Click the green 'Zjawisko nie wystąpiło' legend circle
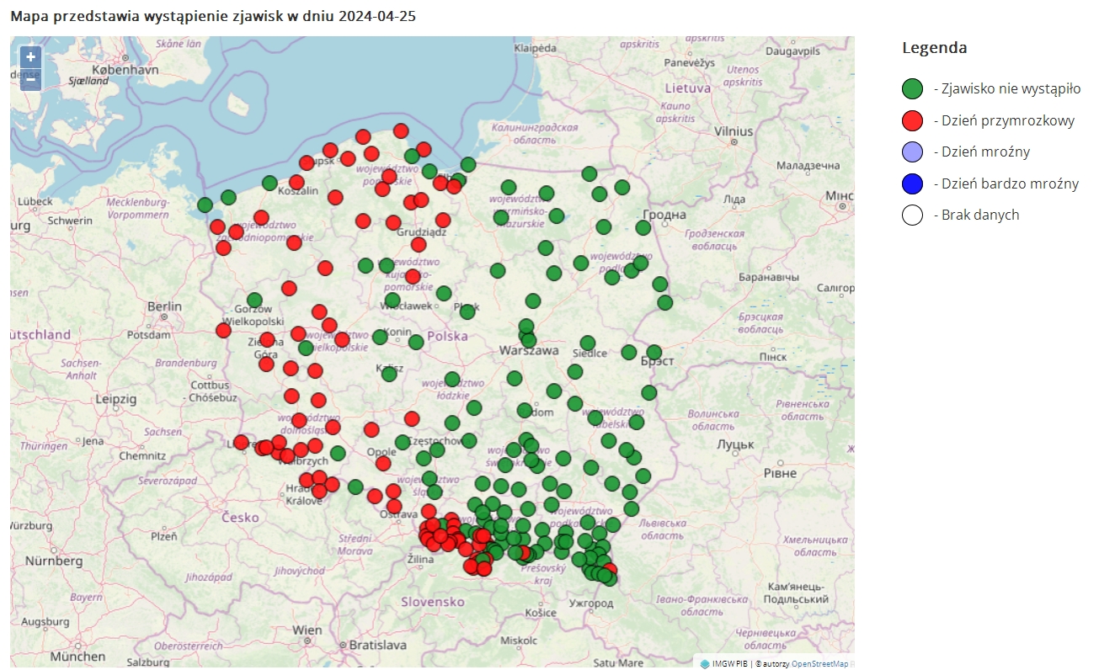The height and width of the screenshot is (670, 1099). (x=913, y=88)
